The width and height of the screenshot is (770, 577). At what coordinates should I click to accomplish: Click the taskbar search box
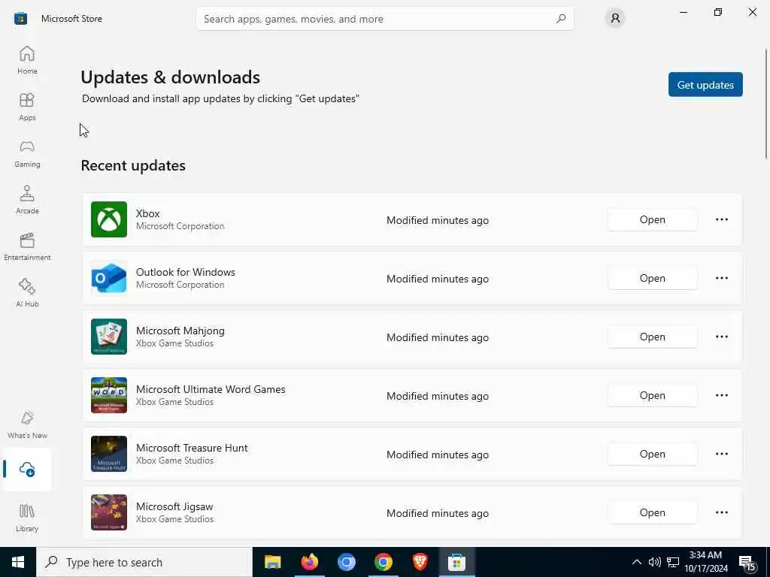coord(144,562)
